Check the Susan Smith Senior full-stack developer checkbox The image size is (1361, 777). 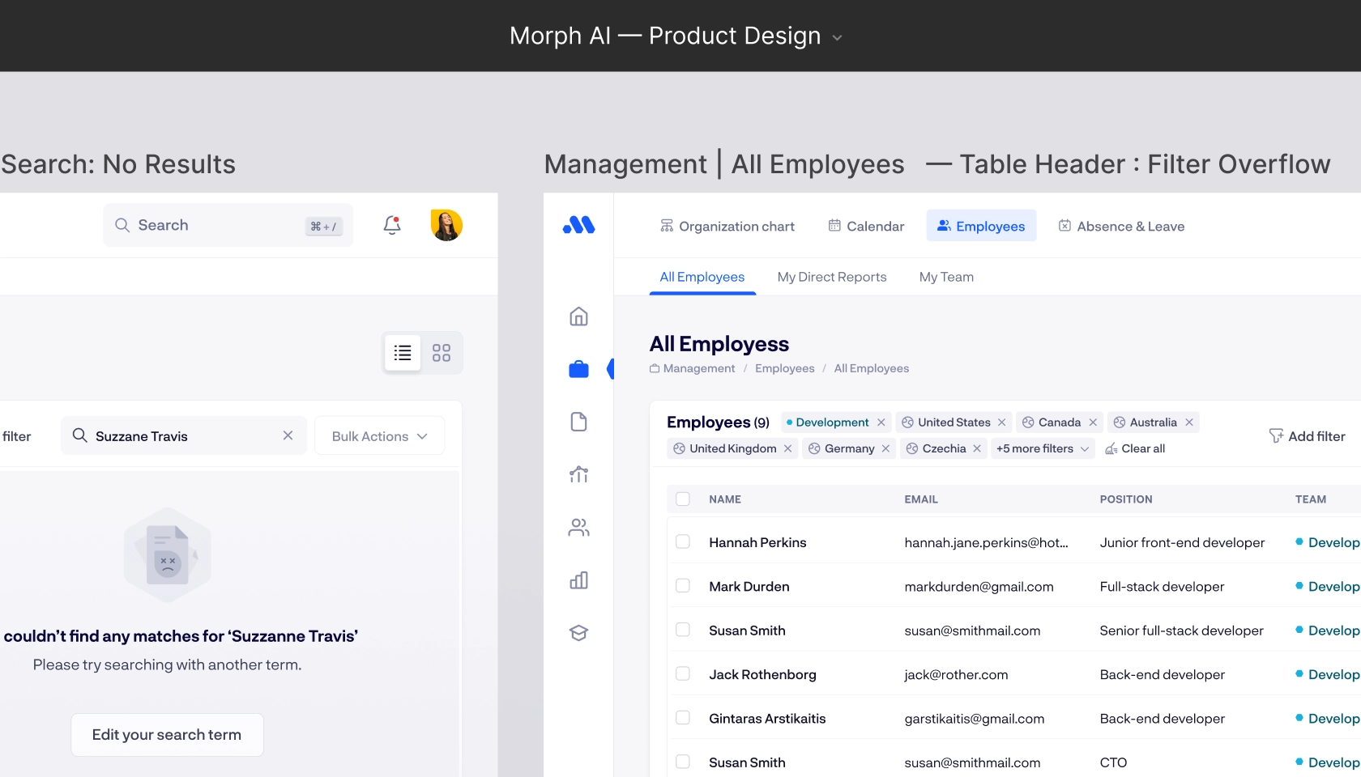683,629
